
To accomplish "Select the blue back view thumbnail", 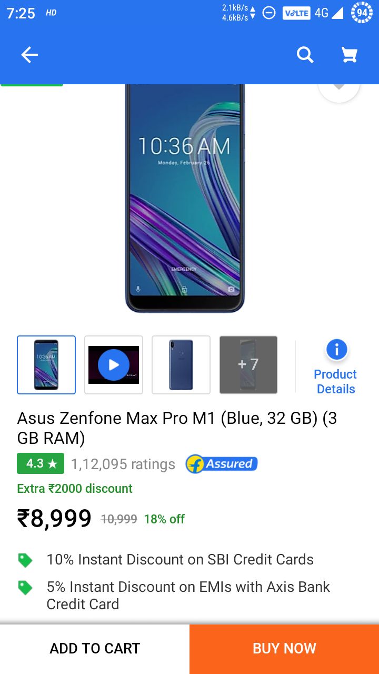I will [x=181, y=365].
